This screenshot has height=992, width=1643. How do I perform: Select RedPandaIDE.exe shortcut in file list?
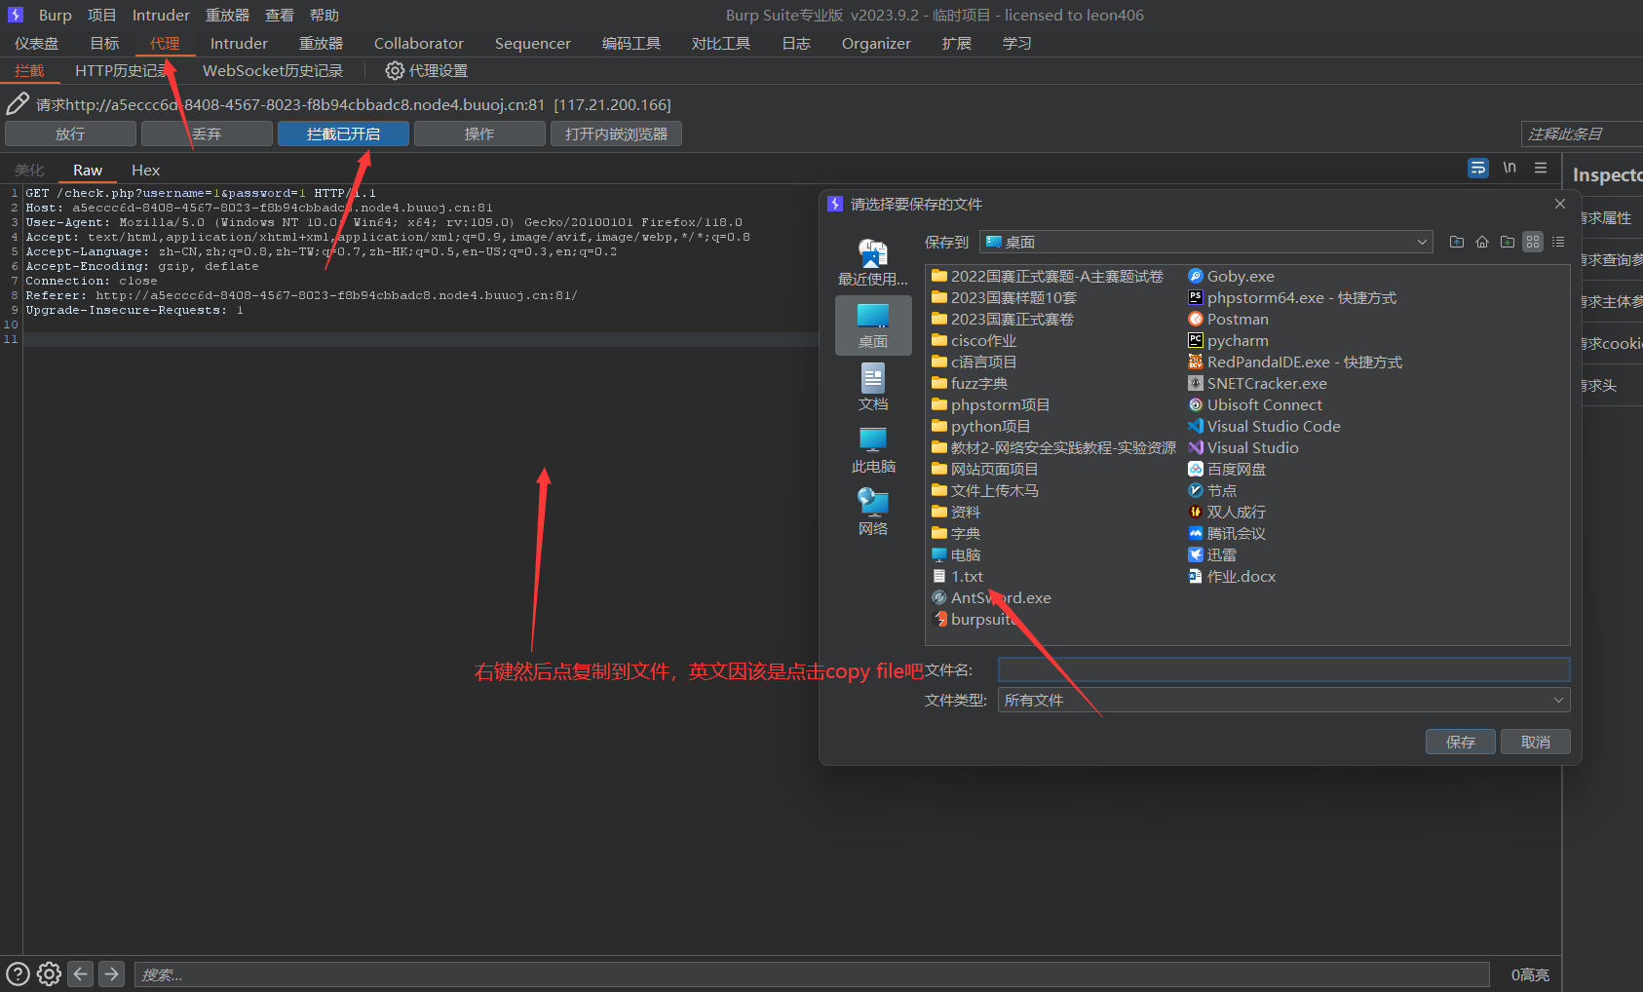pyautogui.click(x=1295, y=362)
